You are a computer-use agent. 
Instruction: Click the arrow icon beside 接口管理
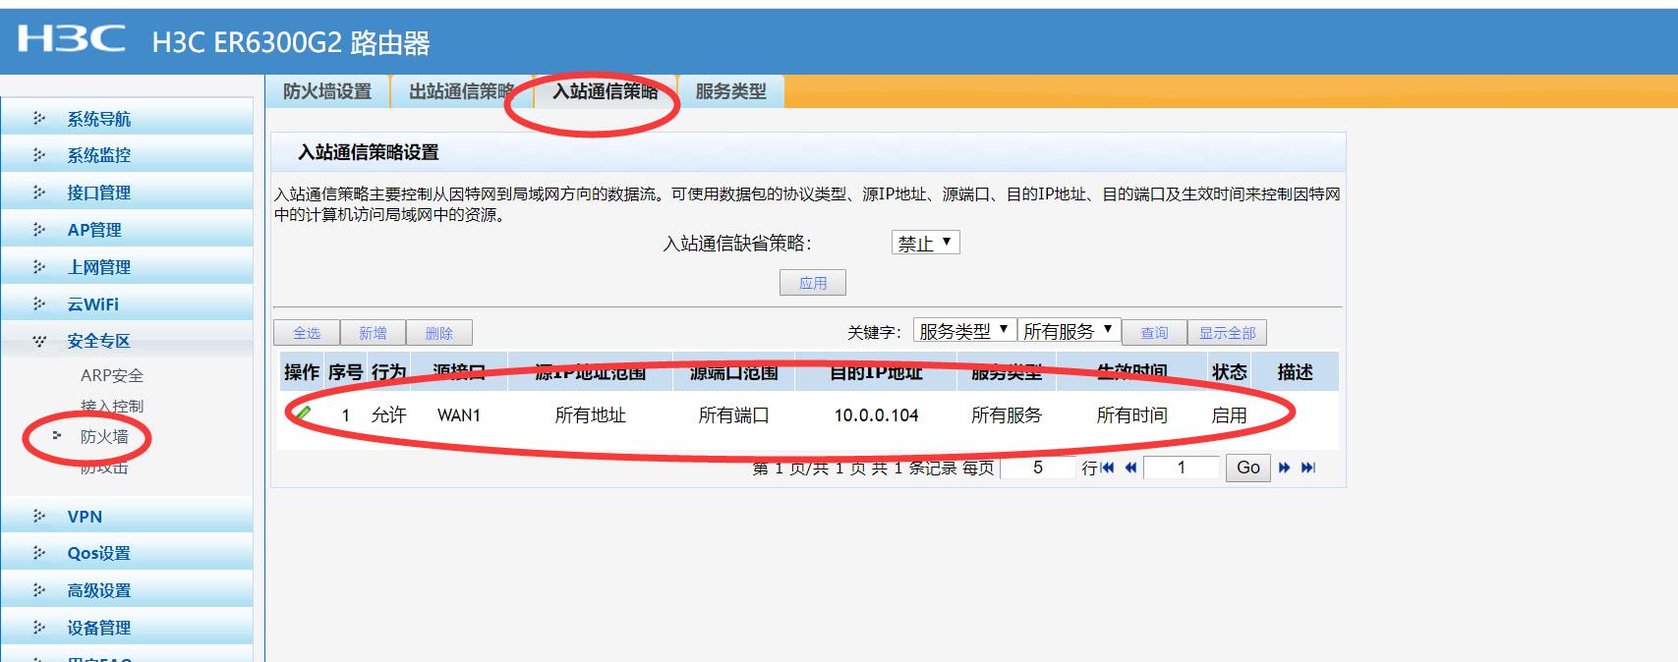click(39, 192)
